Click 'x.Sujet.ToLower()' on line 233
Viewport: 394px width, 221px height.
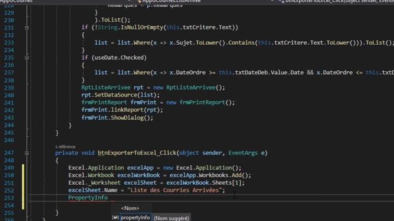[197, 42]
